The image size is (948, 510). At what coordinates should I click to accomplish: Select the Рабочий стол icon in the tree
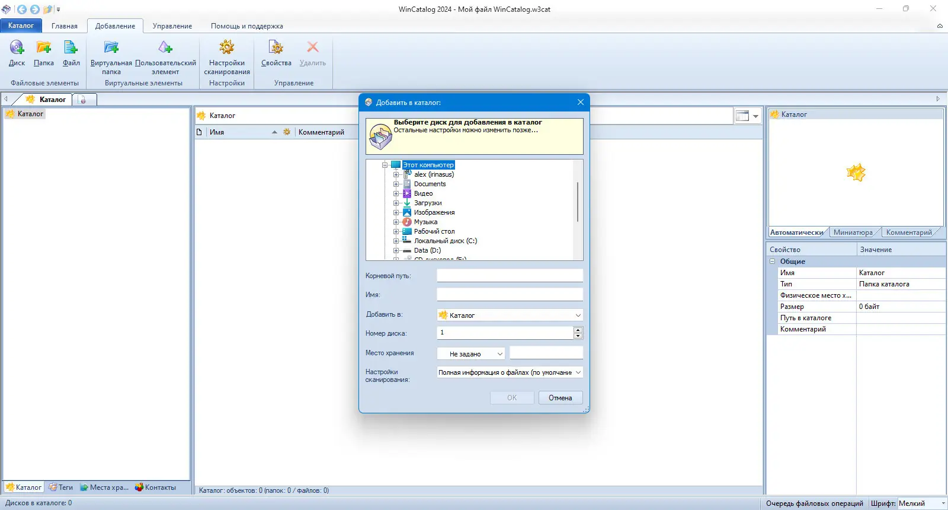click(x=407, y=231)
